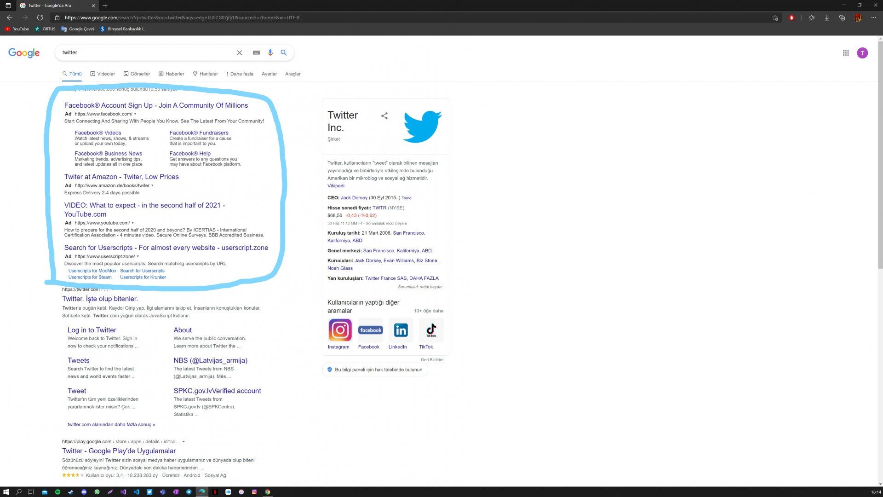Click the voice search microphone icon
The width and height of the screenshot is (883, 497).
coord(270,52)
